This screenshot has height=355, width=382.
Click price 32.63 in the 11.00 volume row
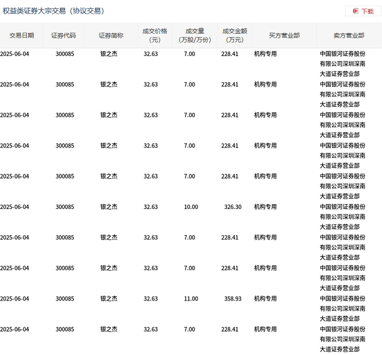(x=151, y=298)
